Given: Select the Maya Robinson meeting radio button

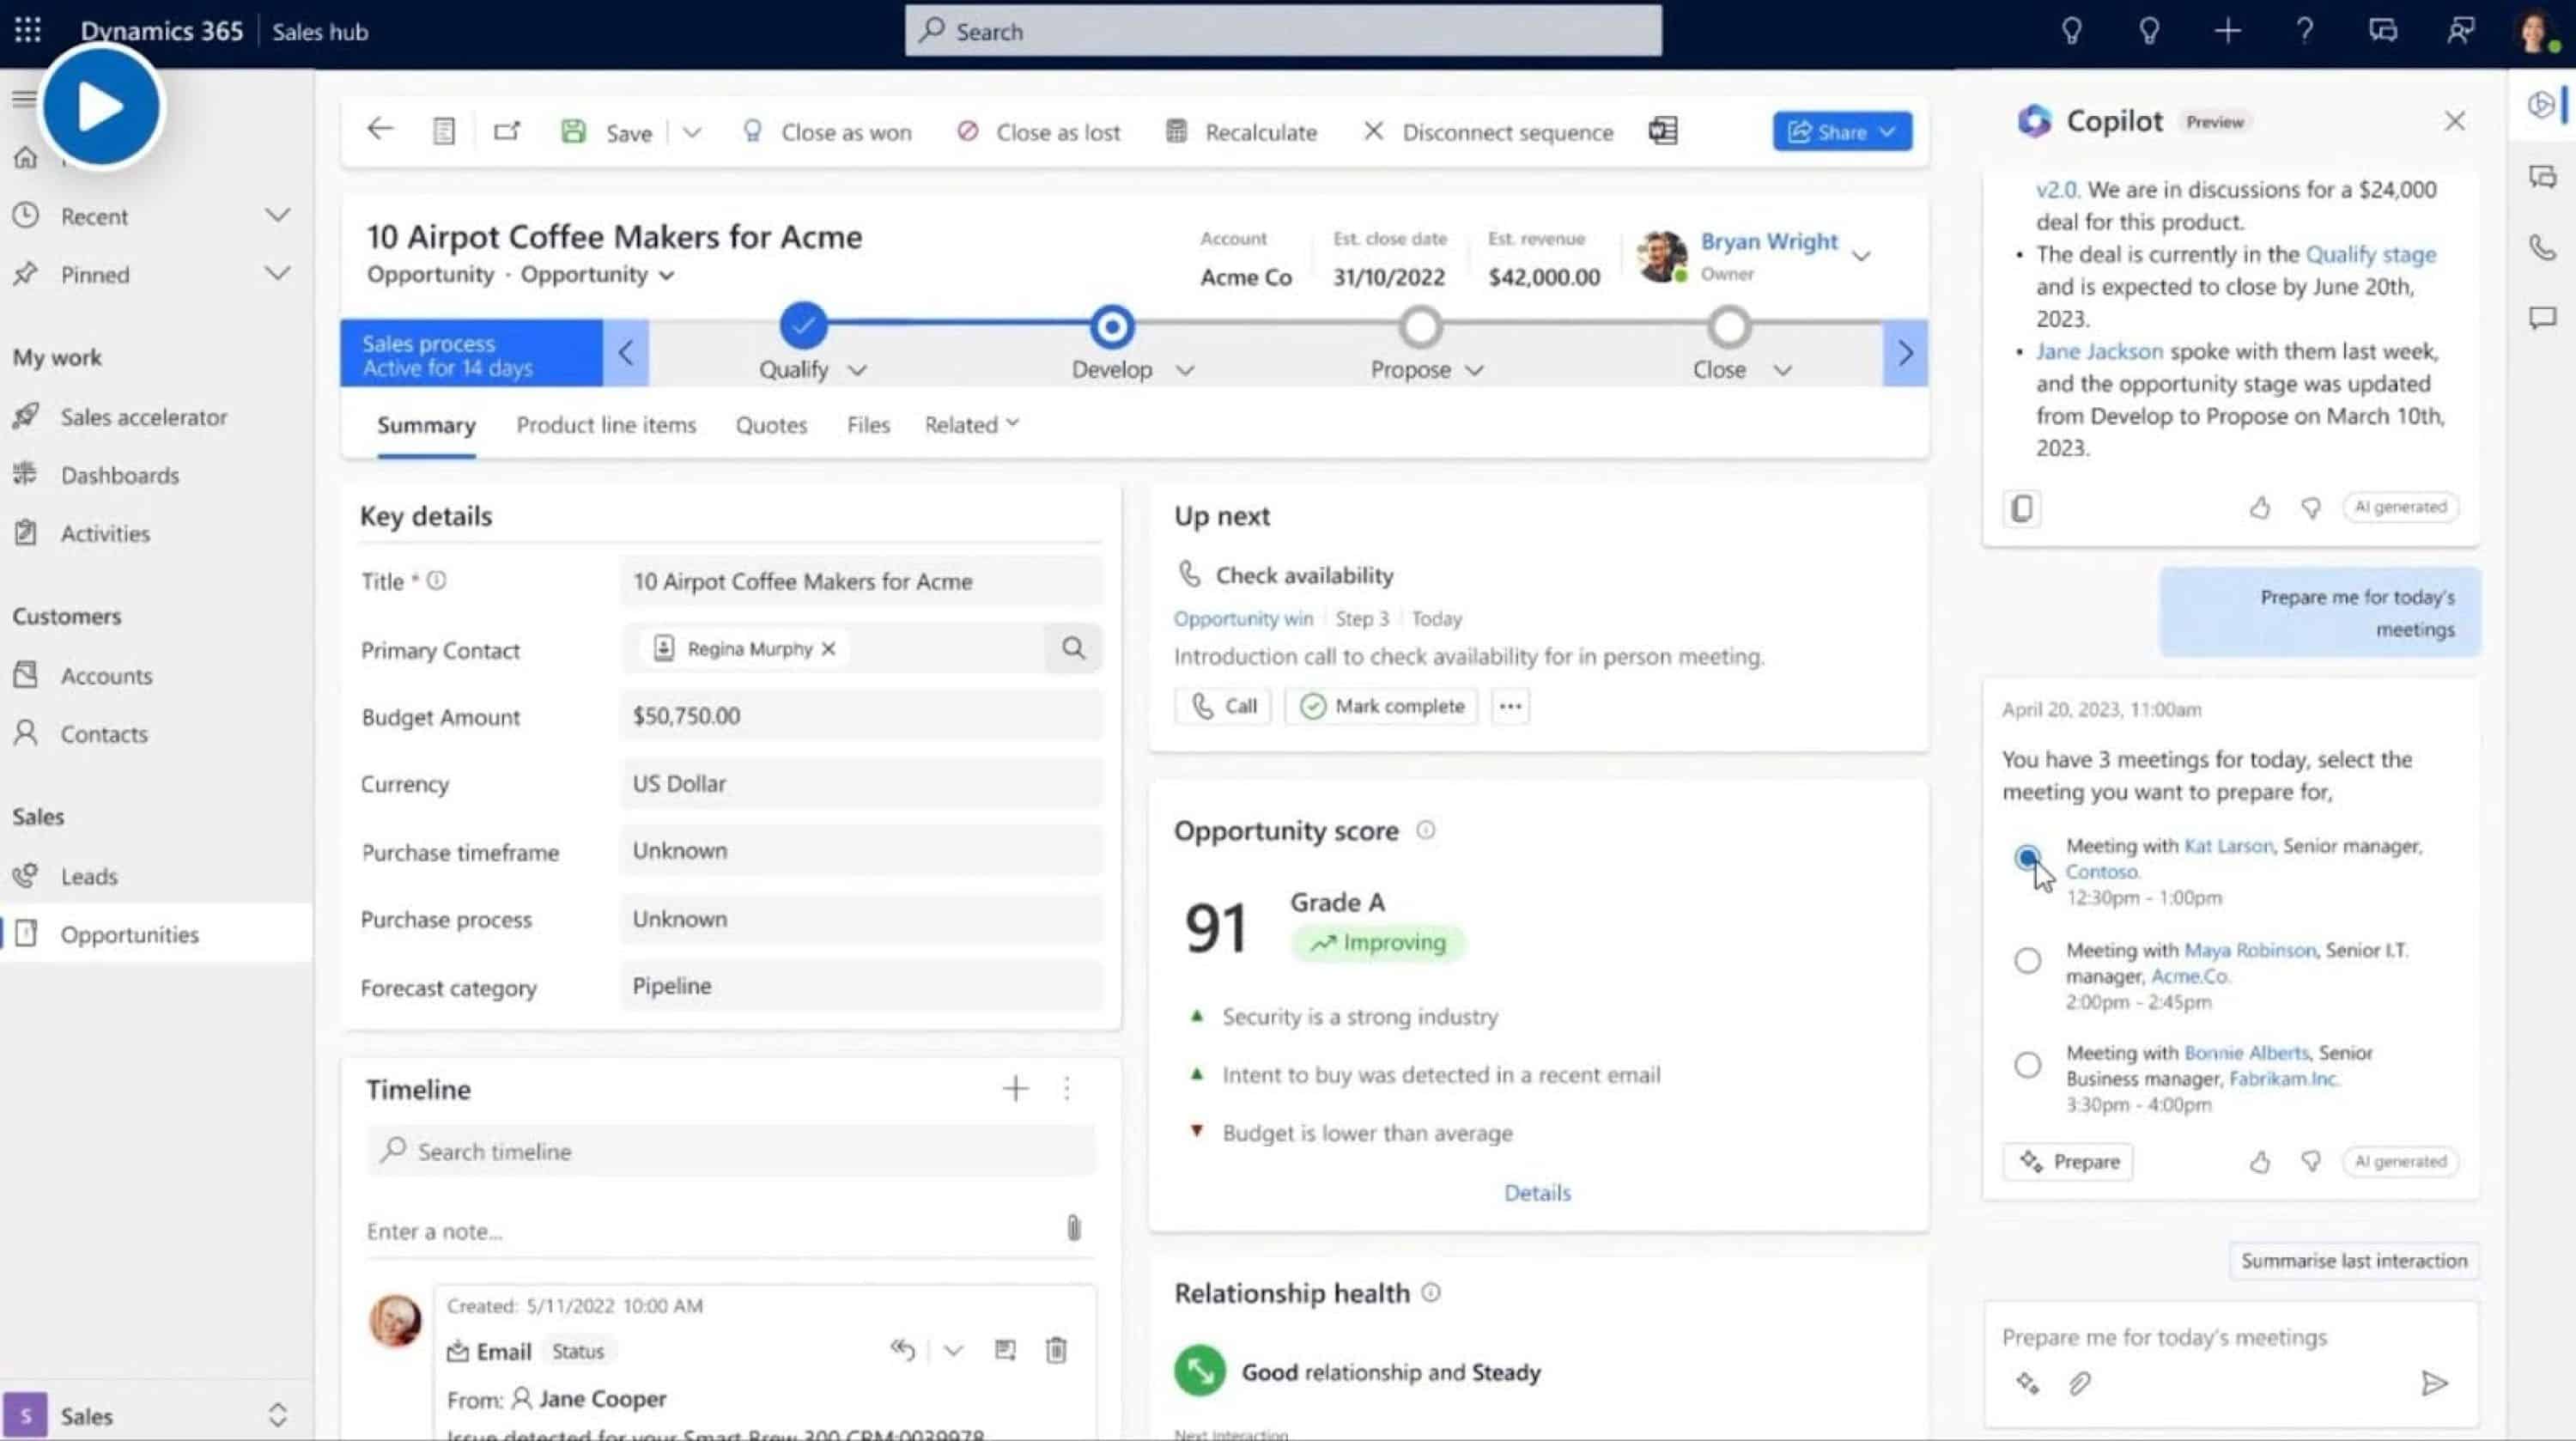Looking at the screenshot, I should [2027, 960].
